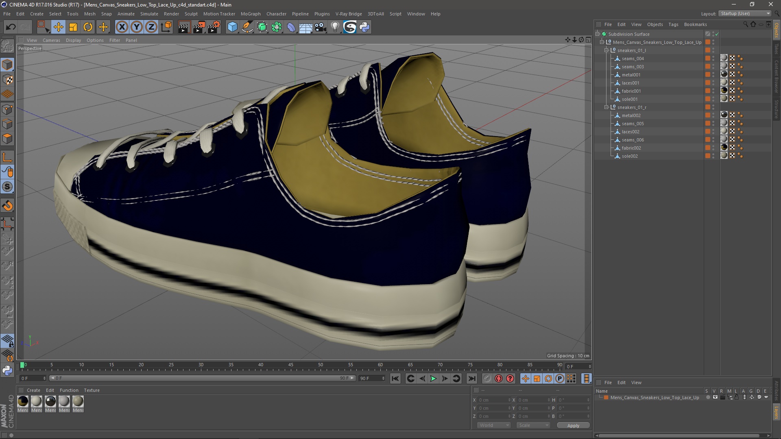Switch to Polygons mode
This screenshot has width=781, height=439.
coord(7,139)
